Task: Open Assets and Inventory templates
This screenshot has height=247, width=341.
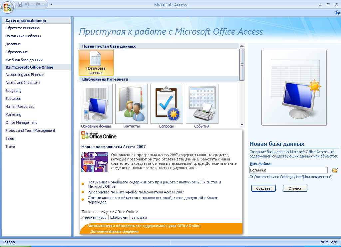Action: coord(23,83)
